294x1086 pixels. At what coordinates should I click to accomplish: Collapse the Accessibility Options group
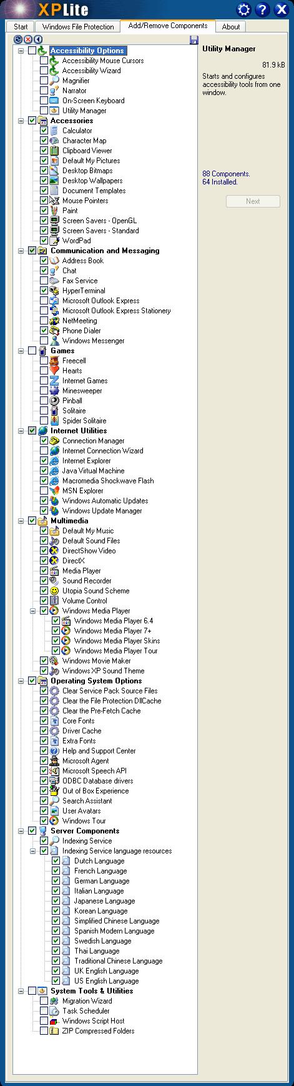(21, 51)
